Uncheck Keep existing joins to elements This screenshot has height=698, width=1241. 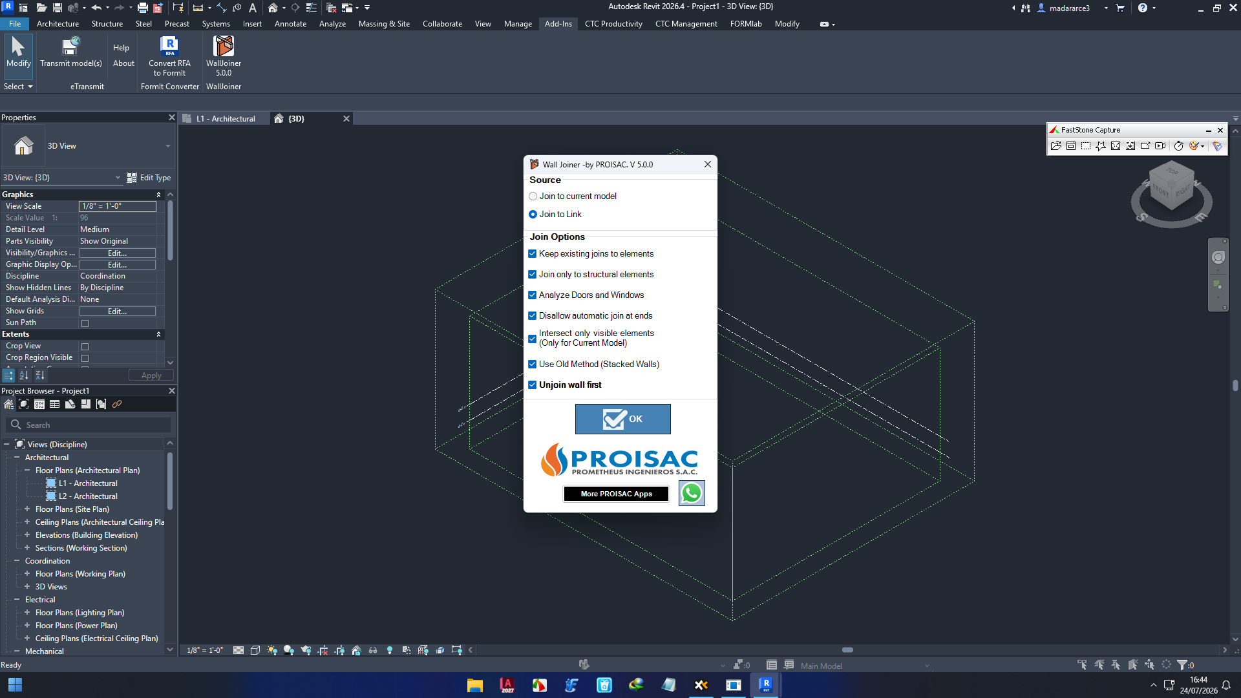click(x=533, y=254)
